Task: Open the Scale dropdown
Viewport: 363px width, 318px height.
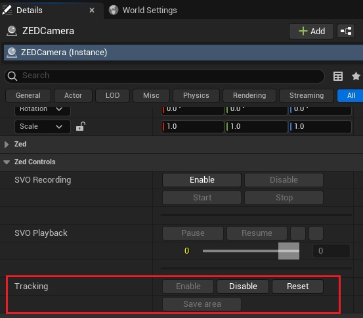Action: click(x=43, y=127)
